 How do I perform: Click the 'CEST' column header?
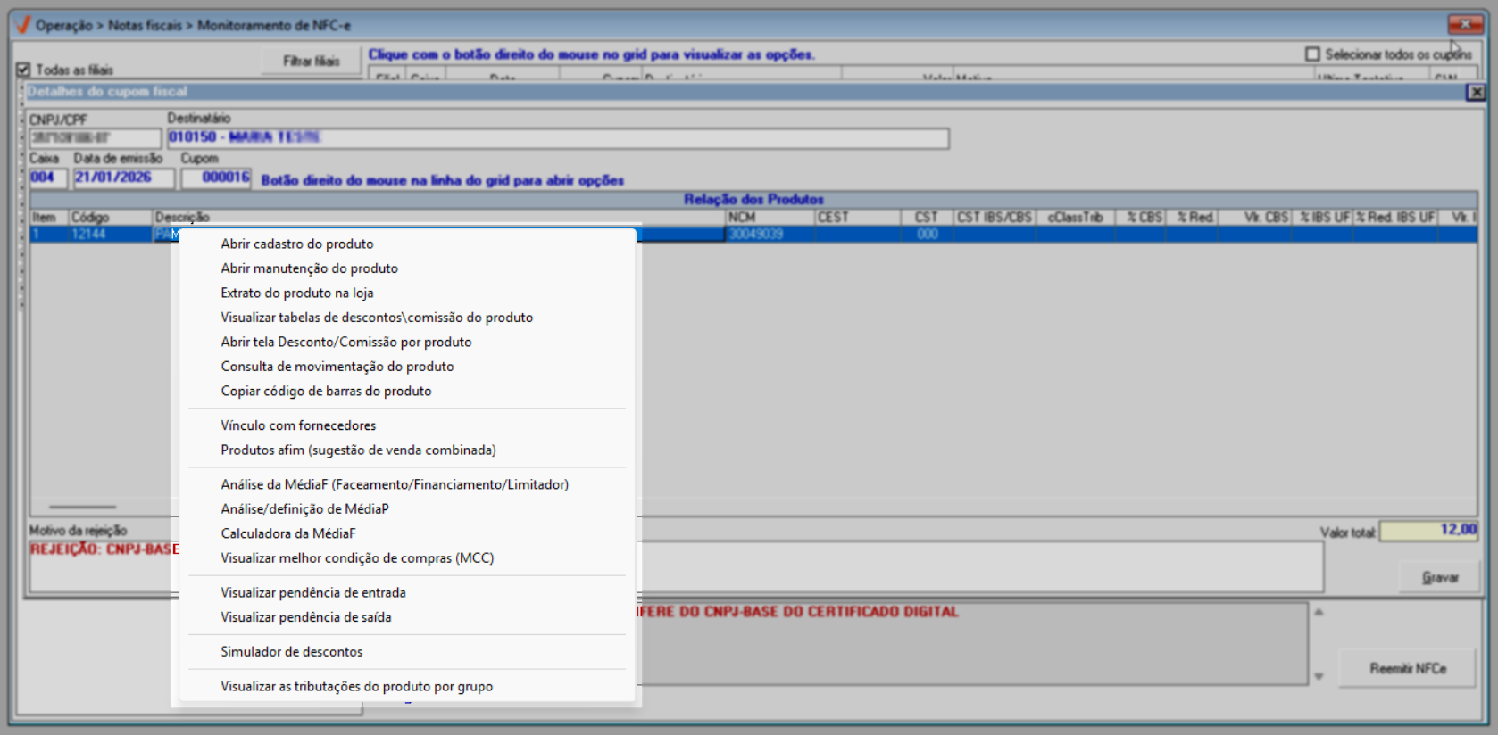[858, 218]
